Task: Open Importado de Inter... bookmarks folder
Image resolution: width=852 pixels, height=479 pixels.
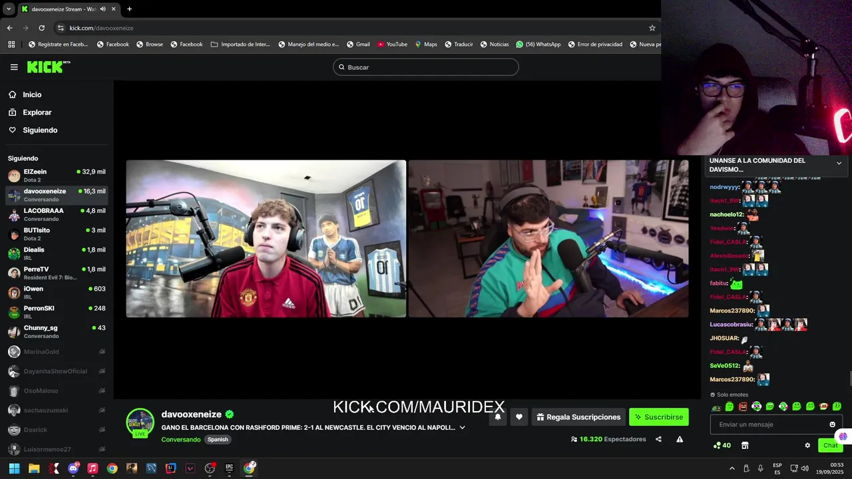Action: tap(240, 45)
